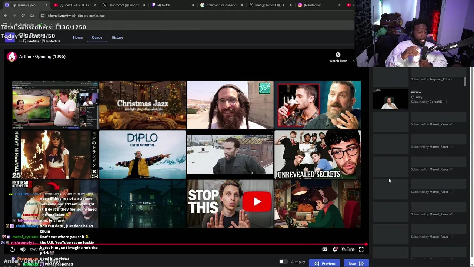Open the YouTube player settings gear
The image size is (474, 267).
pyautogui.click(x=335, y=250)
